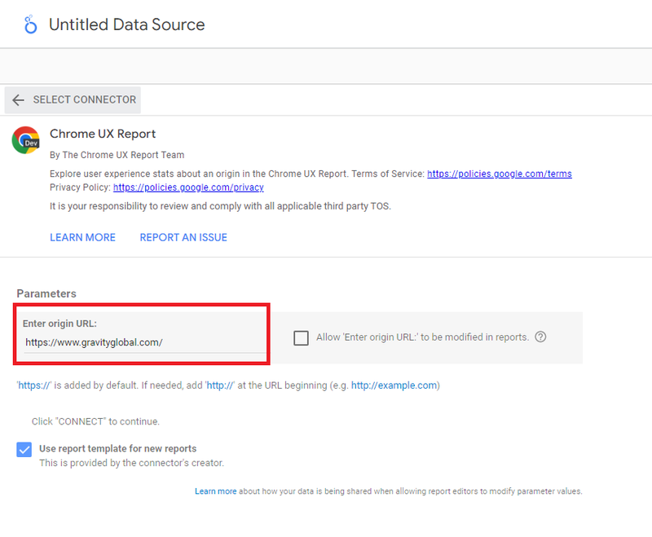The image size is (652, 537).
Task: Click the origin URL input field
Action: point(145,342)
